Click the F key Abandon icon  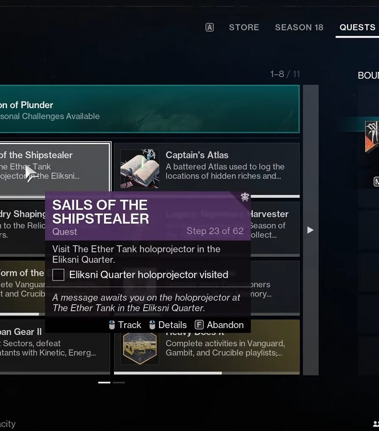199,325
